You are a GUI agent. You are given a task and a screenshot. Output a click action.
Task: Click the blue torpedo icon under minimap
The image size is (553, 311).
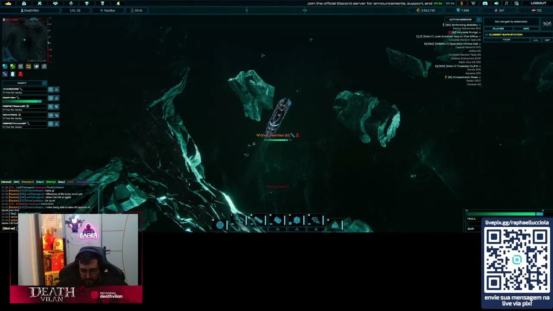[x=5, y=67]
